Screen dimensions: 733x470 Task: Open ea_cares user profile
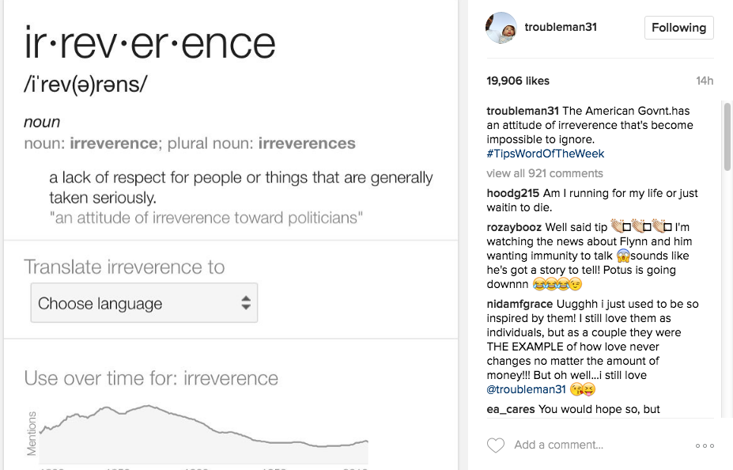(x=511, y=410)
